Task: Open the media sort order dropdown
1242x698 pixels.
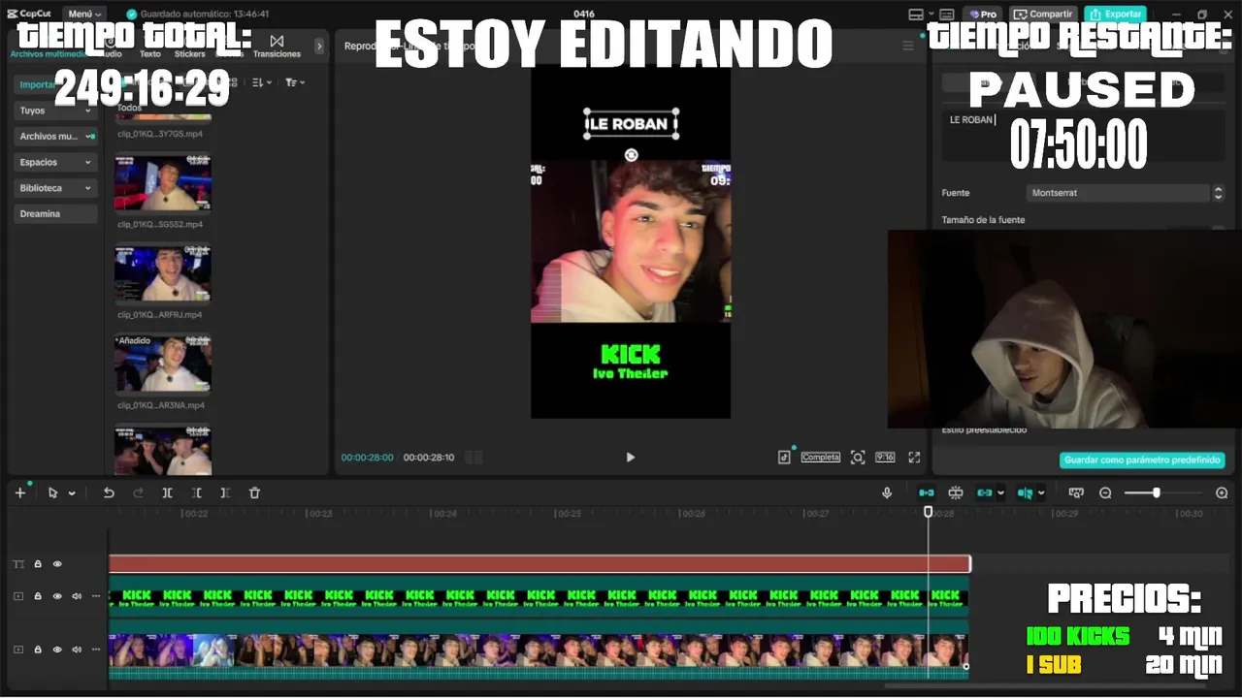Action: [262, 83]
